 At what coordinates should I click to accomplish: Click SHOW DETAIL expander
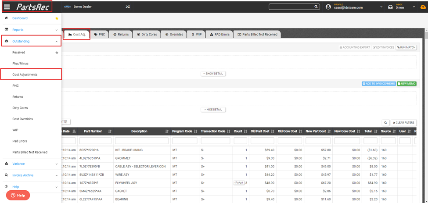[x=213, y=74]
